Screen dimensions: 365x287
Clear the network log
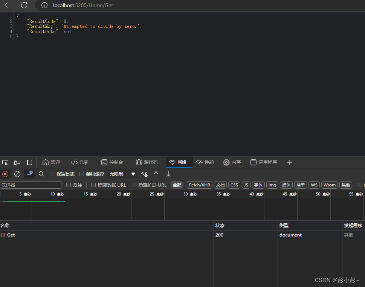point(17,174)
